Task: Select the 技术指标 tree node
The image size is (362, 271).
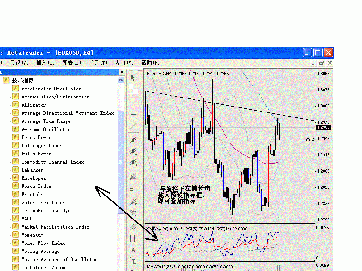Action: click(23, 80)
